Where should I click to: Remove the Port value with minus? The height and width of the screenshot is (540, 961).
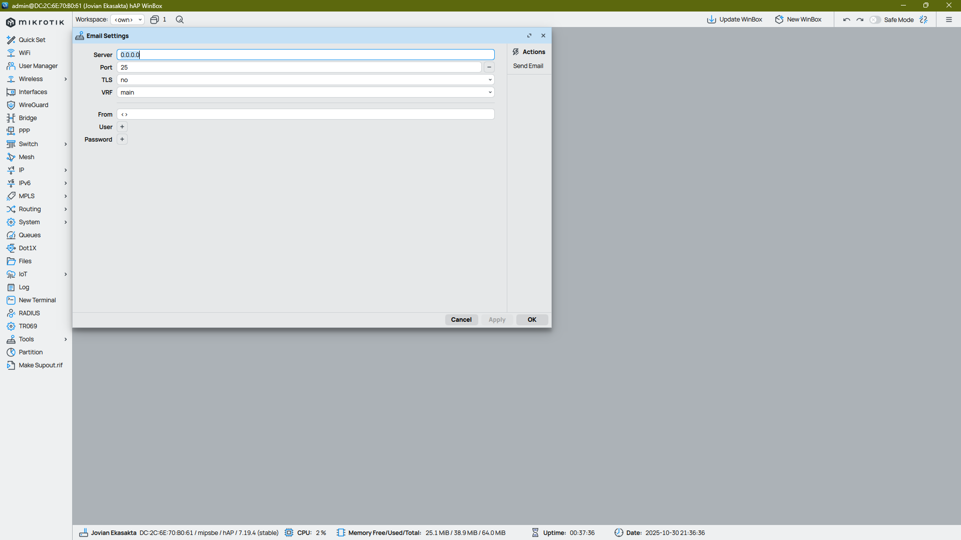click(489, 67)
